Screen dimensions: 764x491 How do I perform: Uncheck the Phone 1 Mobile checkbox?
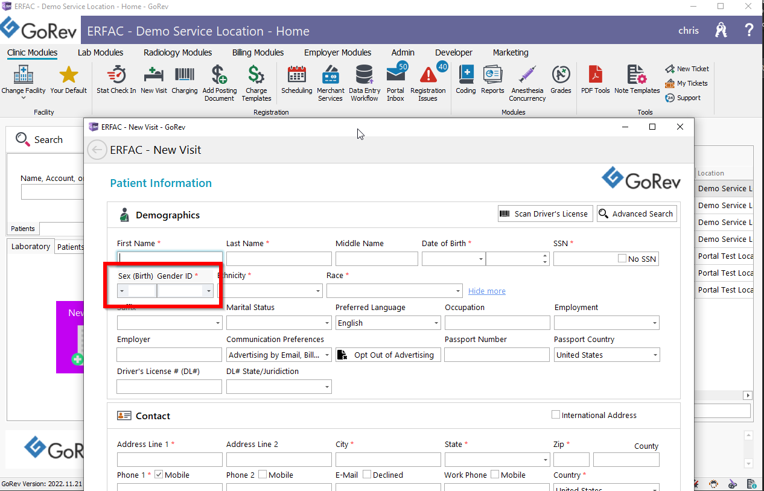(159, 475)
